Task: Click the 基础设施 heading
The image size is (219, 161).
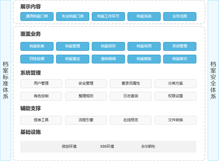Action: click(31, 132)
